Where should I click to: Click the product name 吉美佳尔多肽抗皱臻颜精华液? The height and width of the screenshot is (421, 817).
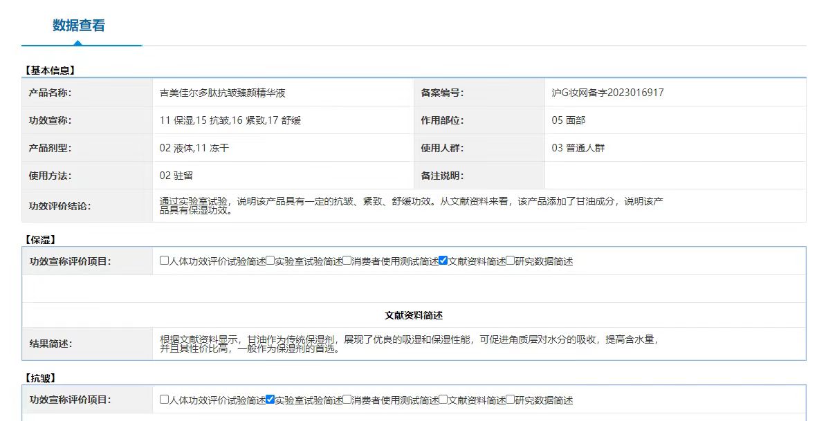(x=222, y=93)
